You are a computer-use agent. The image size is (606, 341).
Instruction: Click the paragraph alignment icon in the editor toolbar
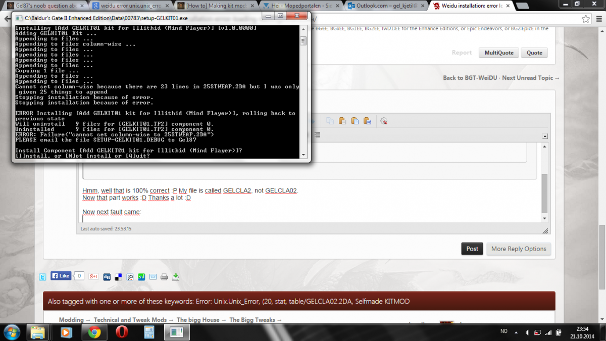pos(317,134)
